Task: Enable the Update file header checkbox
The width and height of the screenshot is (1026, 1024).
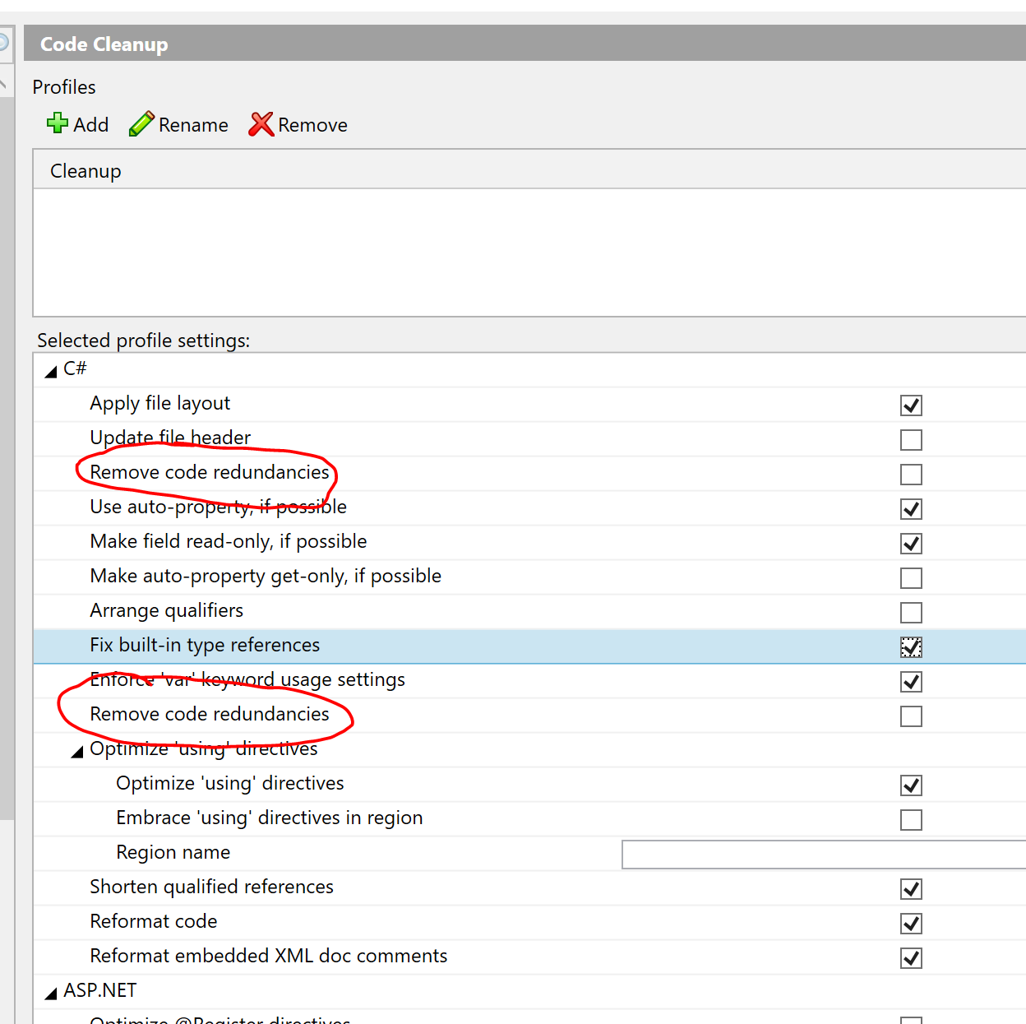Action: (911, 440)
